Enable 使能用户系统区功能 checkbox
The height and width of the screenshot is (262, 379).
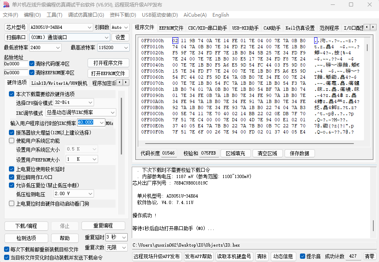click(x=12, y=141)
